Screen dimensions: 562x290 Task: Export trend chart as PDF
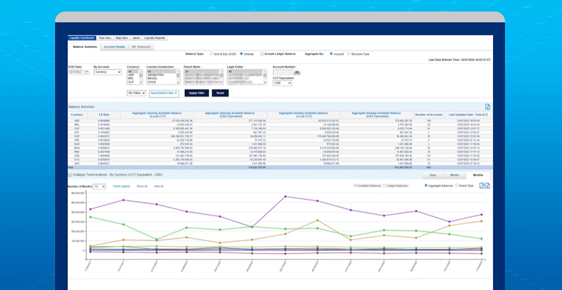482,185
